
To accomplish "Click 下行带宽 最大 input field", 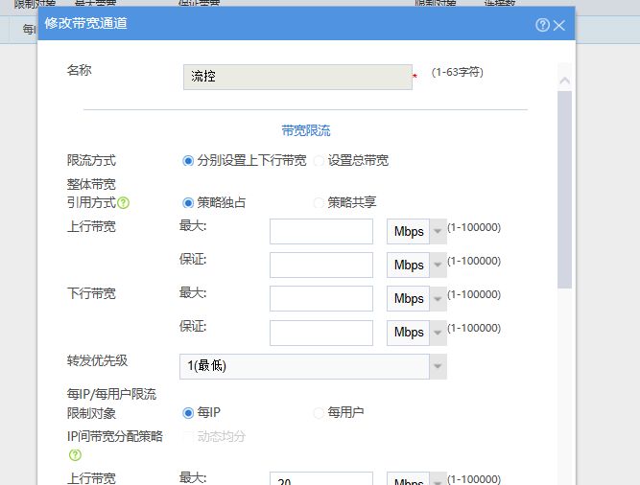I will tap(321, 298).
